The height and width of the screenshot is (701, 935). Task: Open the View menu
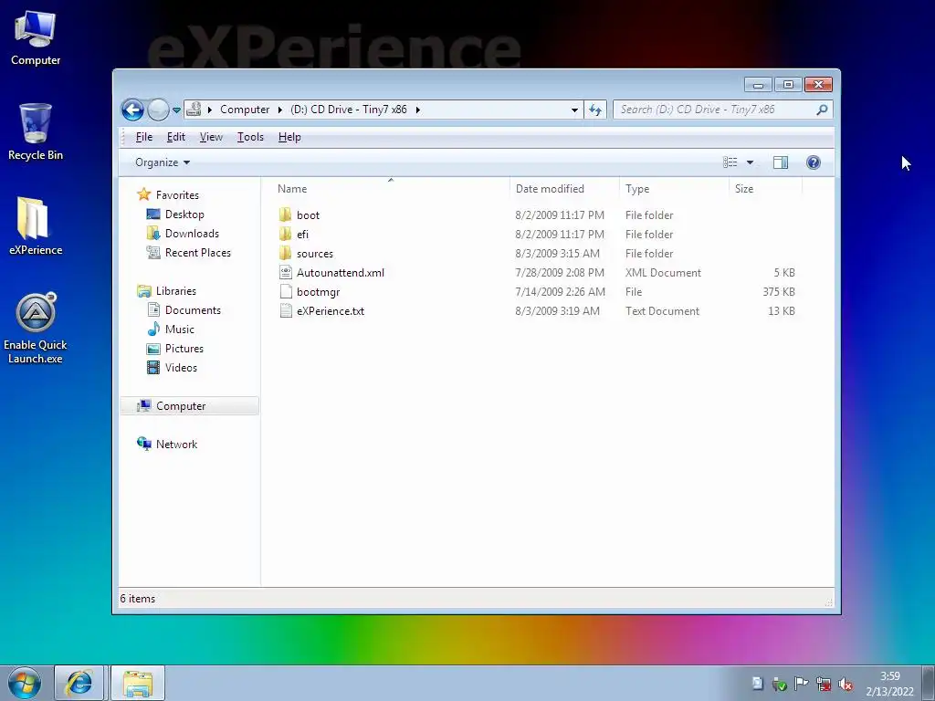[x=211, y=137]
